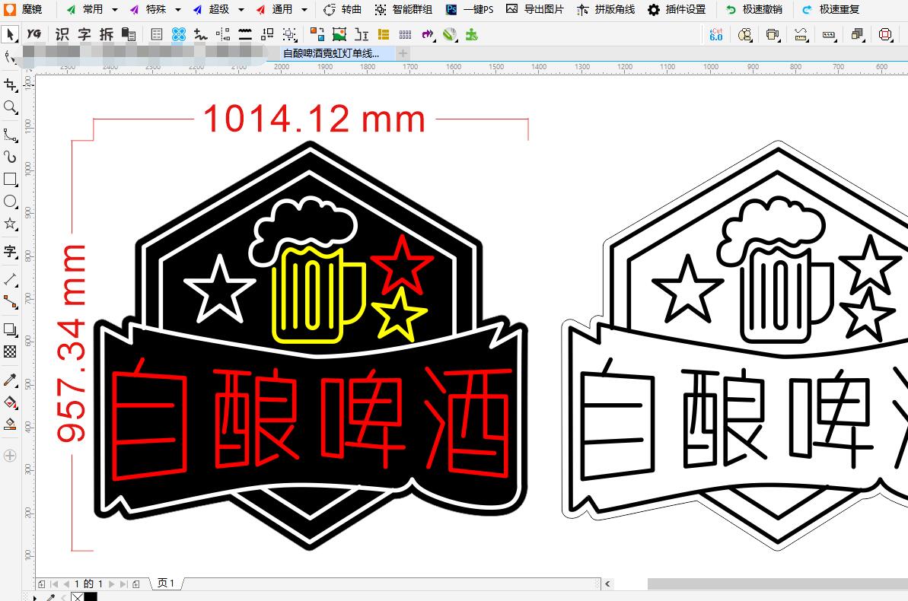The width and height of the screenshot is (908, 601).
Task: Choose the Connector tool
Action: (x=10, y=302)
